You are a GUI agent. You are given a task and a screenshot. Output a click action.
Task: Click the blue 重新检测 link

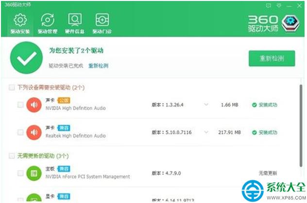[x=98, y=65]
